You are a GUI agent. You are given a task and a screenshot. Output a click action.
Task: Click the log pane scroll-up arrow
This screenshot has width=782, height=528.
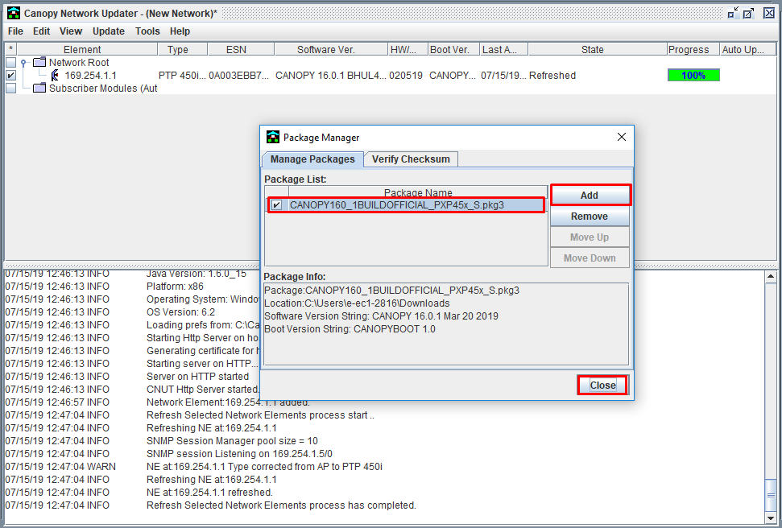tap(771, 276)
